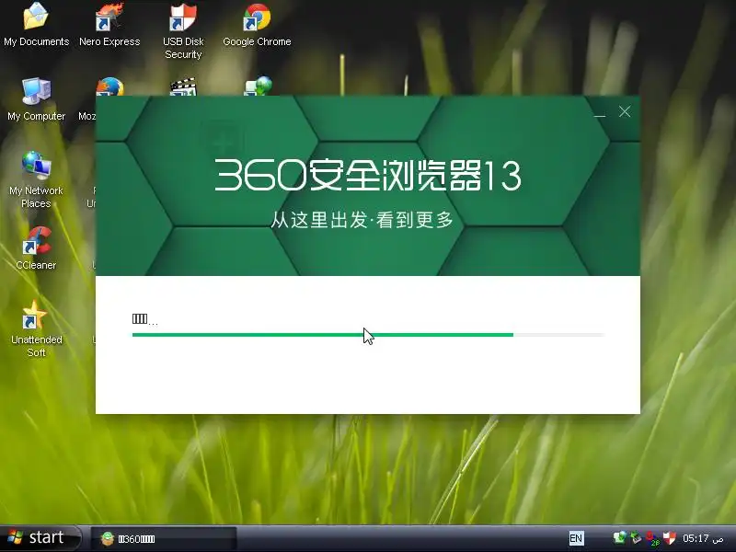Select the My Computer desktop icon
736x552 pixels.
pyautogui.click(x=36, y=99)
